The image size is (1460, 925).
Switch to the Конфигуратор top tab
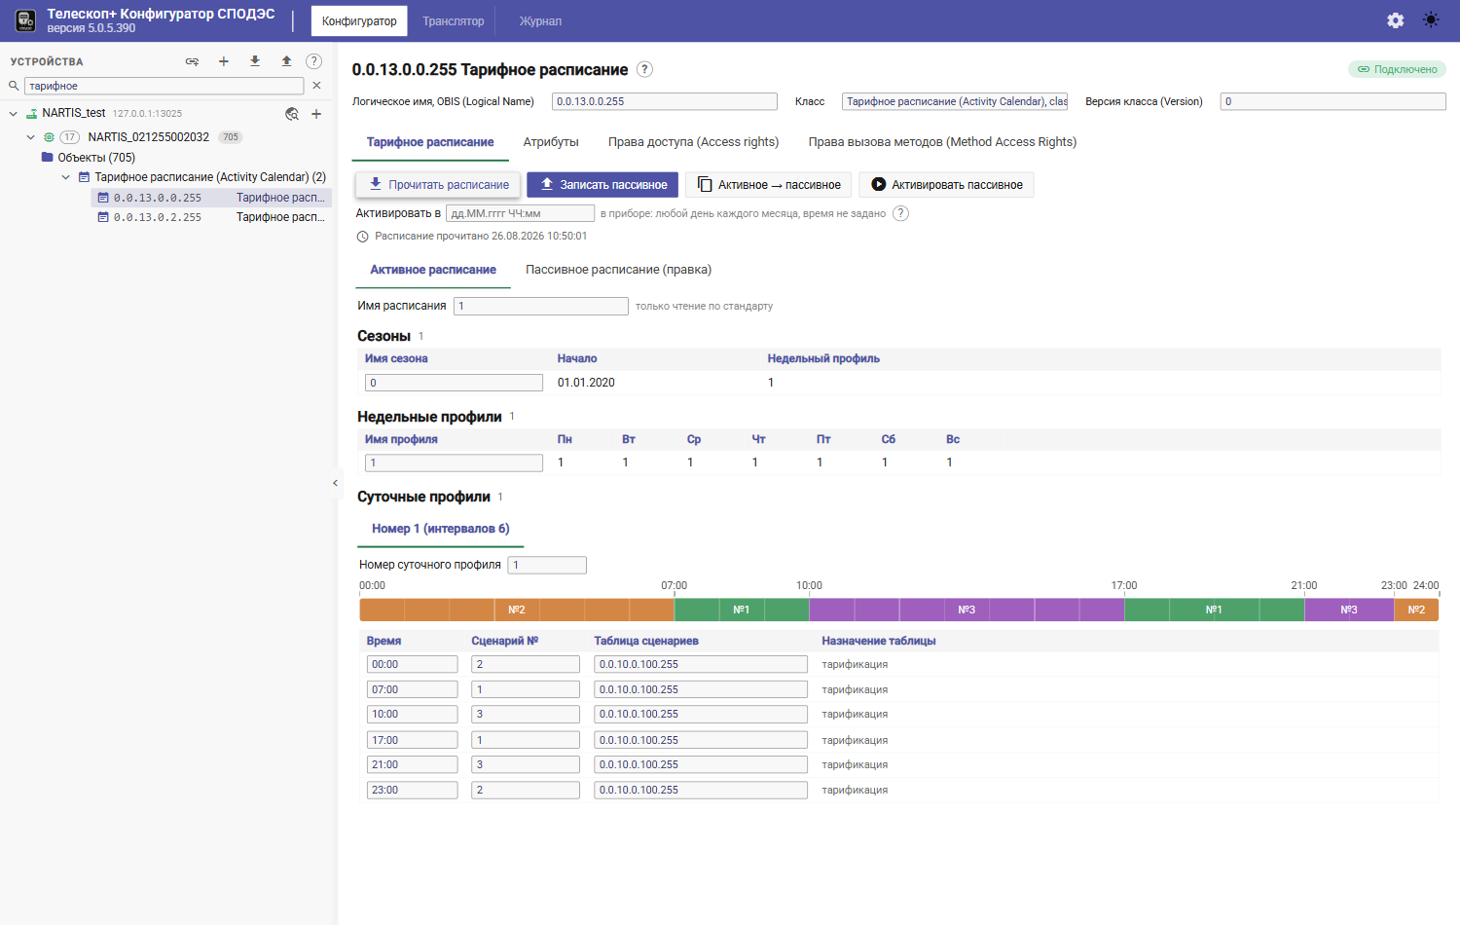tap(359, 20)
